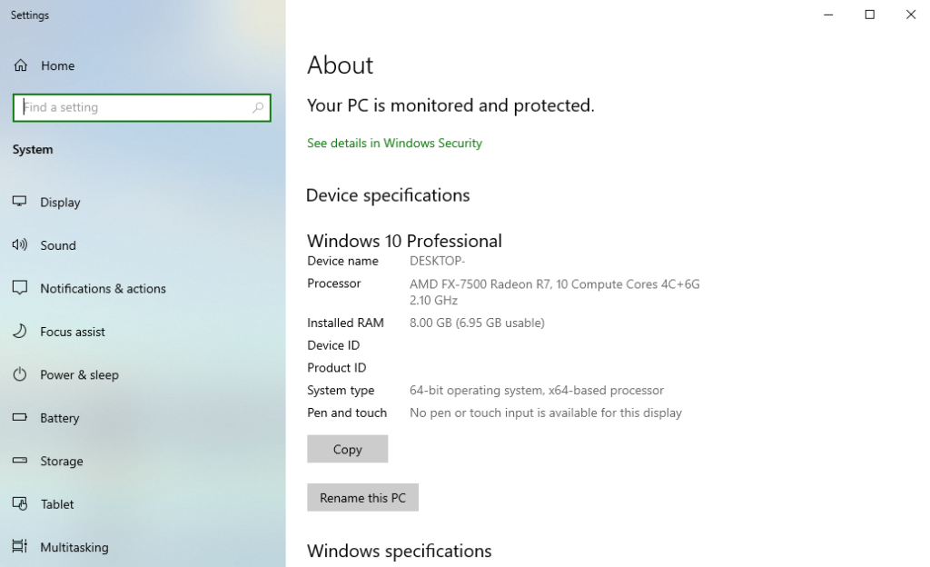The width and height of the screenshot is (930, 567).
Task: Click the Display monitor icon
Action: pos(19,202)
